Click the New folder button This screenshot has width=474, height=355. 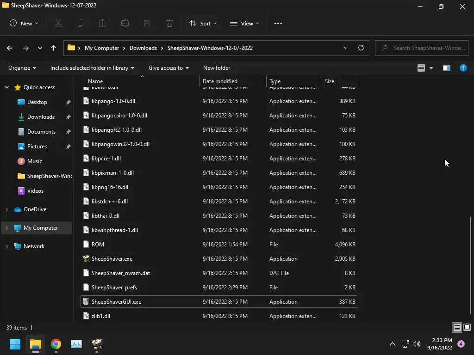[217, 68]
